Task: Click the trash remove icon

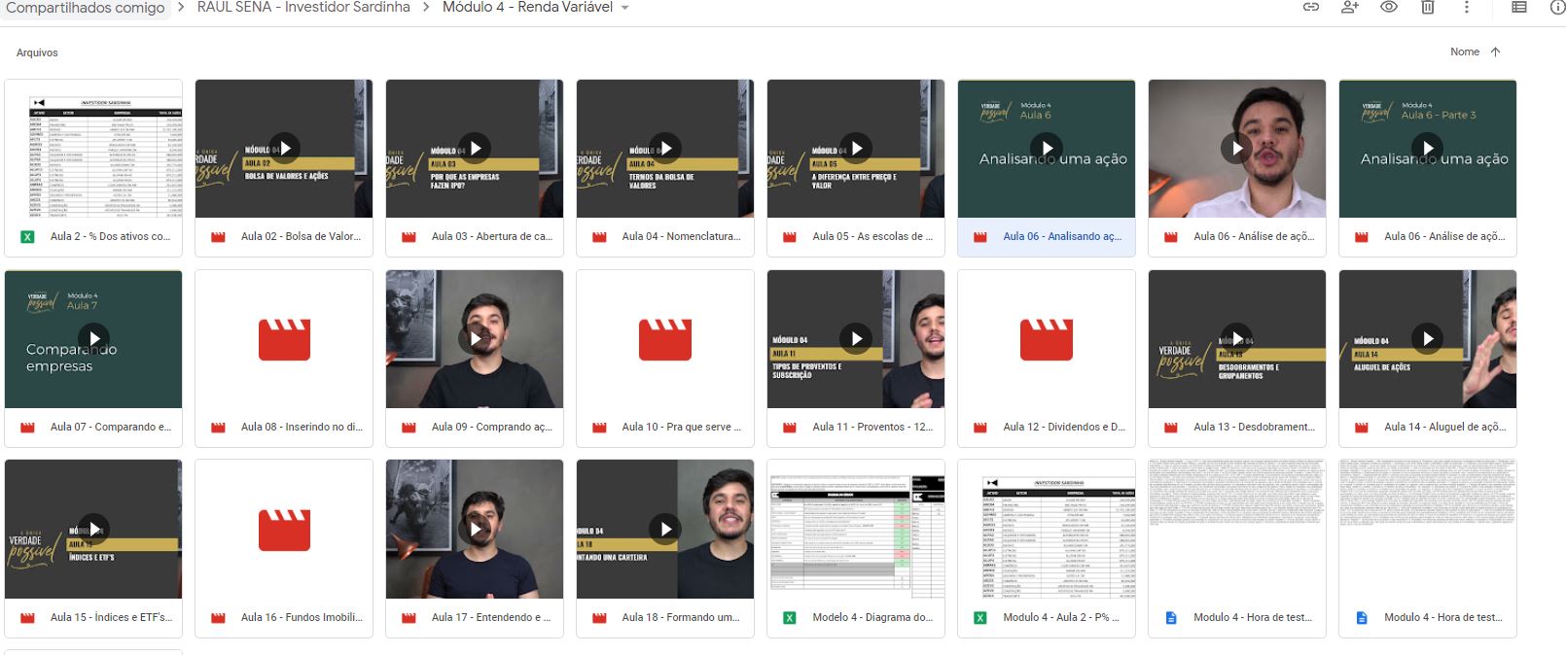Action: coord(1428,8)
